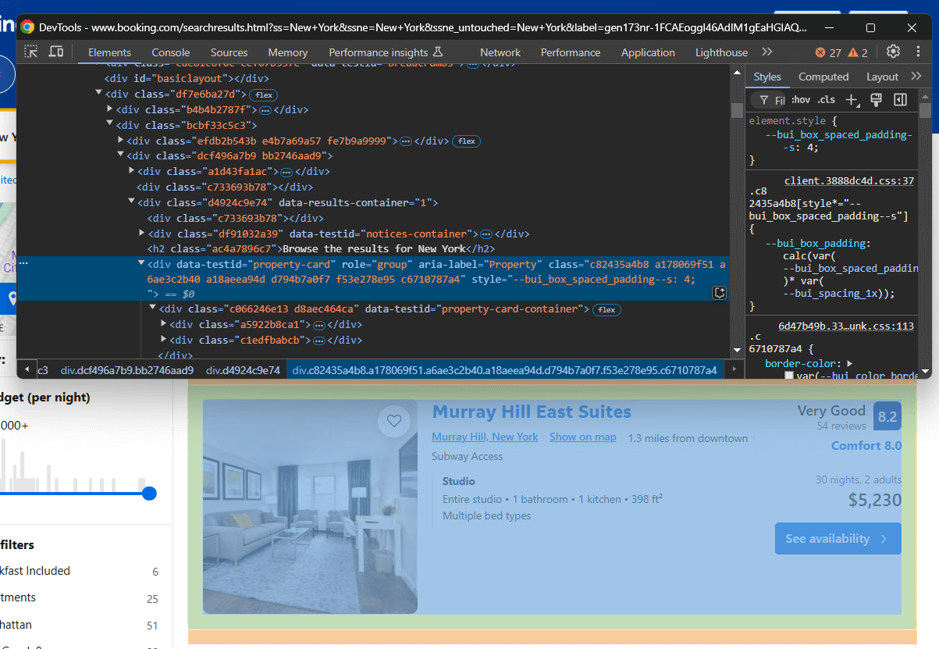Toggle common rendering emulations paintbrush icon
Screen dimensions: 939x649
(x=876, y=100)
